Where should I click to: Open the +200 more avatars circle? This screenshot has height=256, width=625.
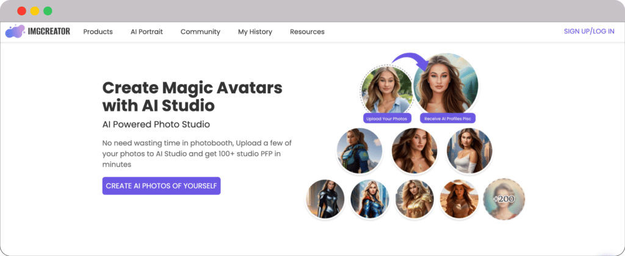(x=504, y=199)
